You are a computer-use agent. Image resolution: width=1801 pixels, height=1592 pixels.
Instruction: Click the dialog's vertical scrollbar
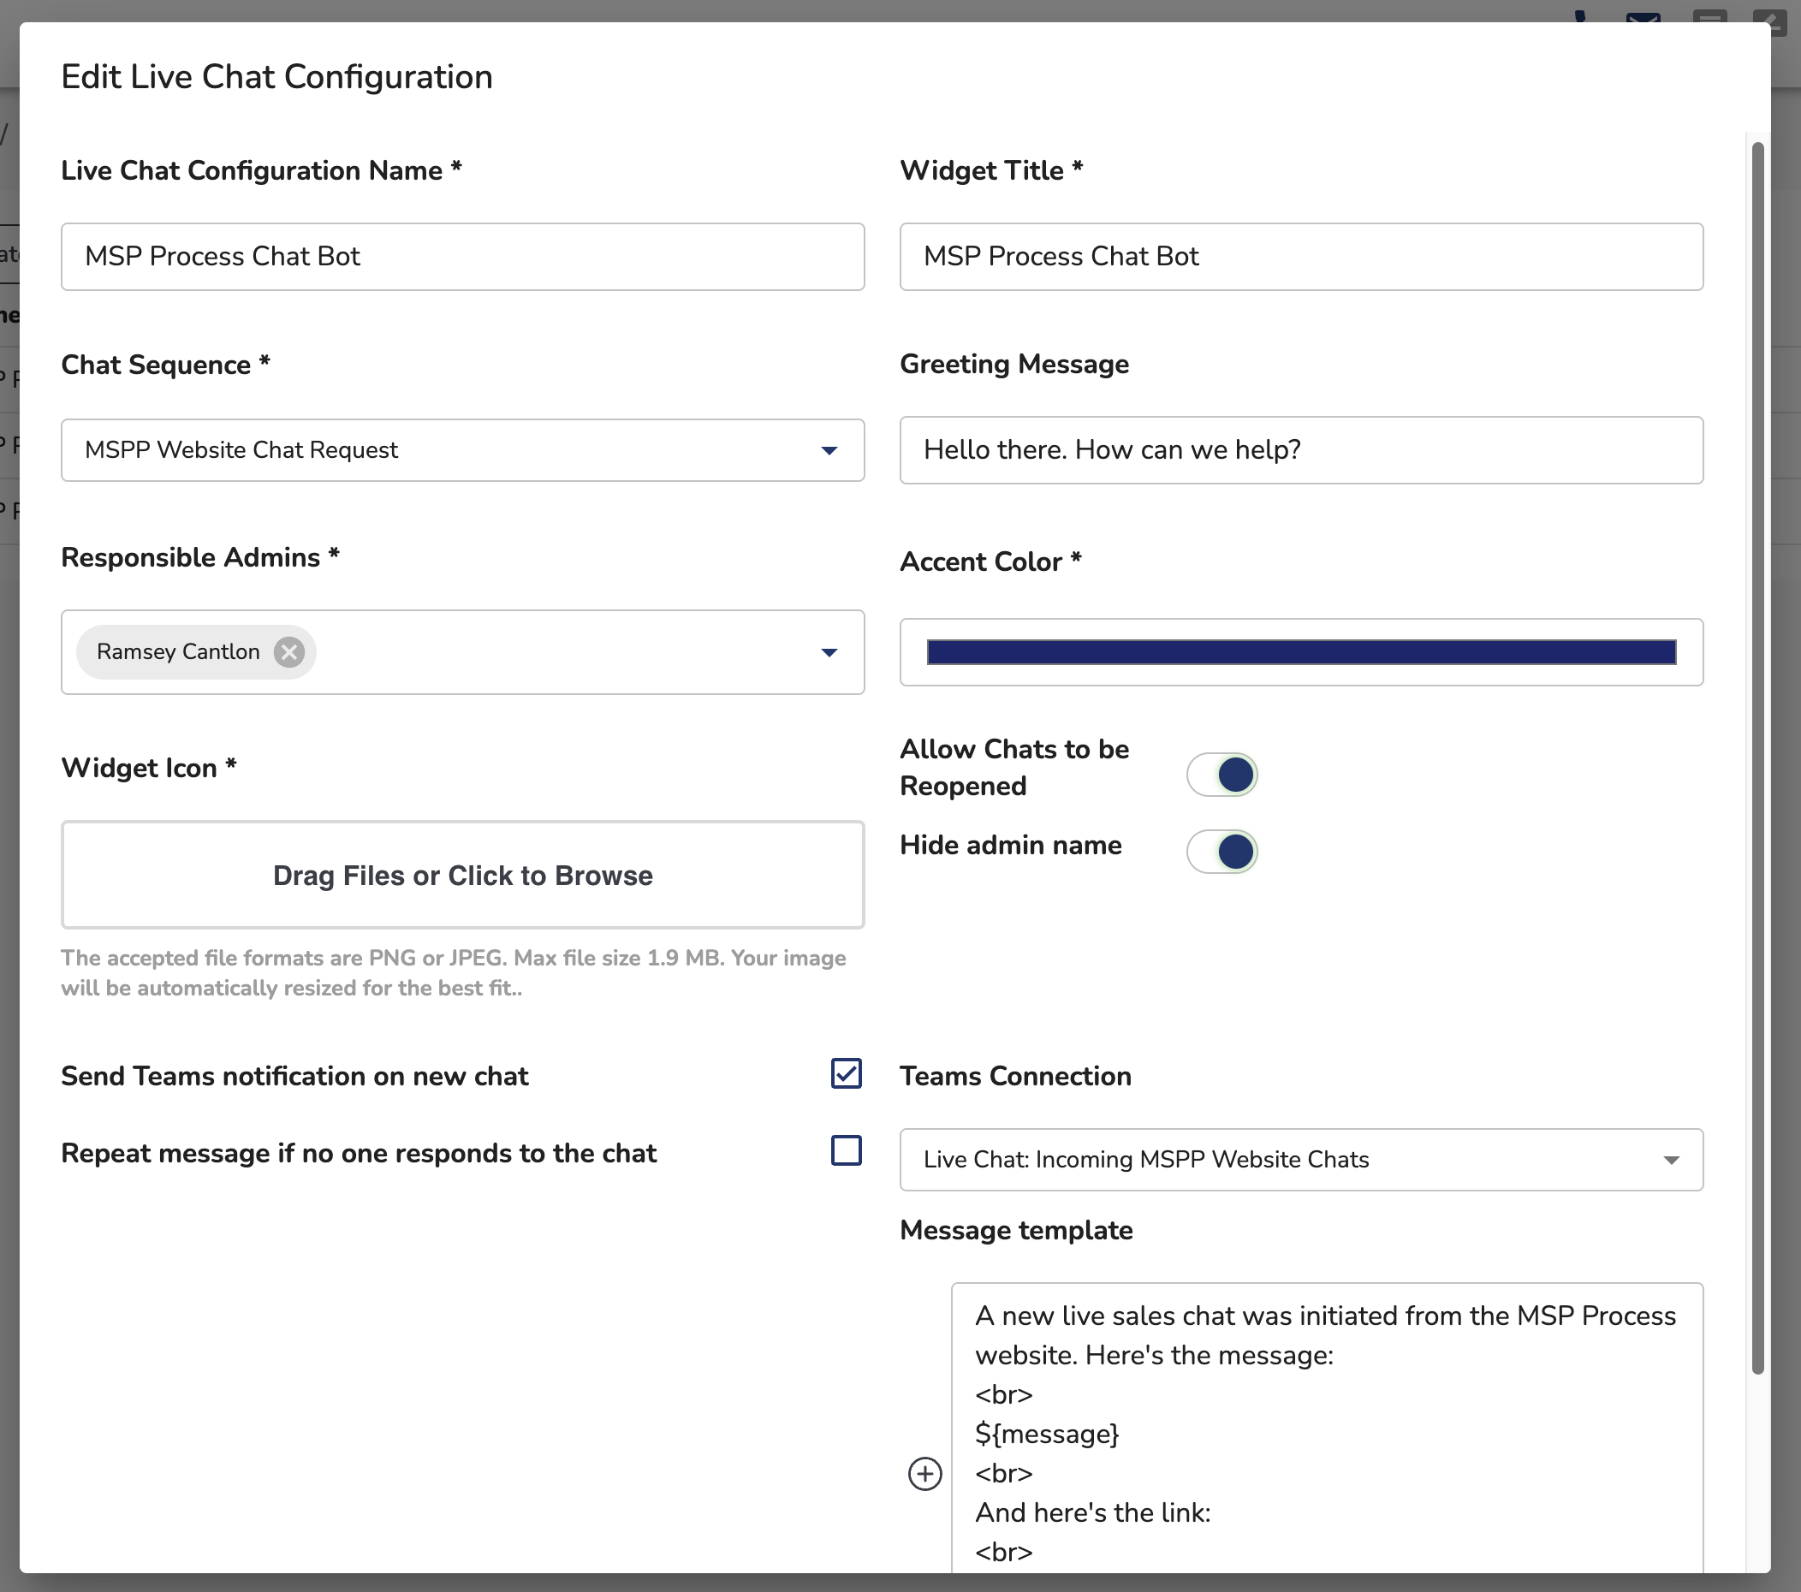tap(1757, 757)
